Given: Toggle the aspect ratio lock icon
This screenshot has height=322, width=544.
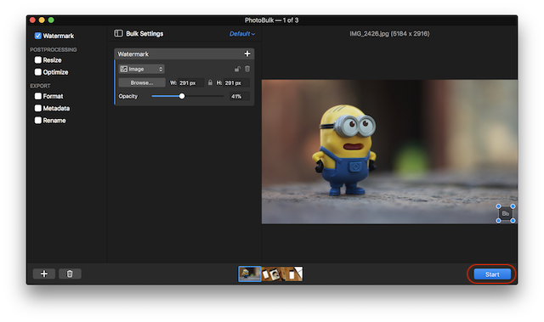Looking at the screenshot, I should (x=210, y=83).
